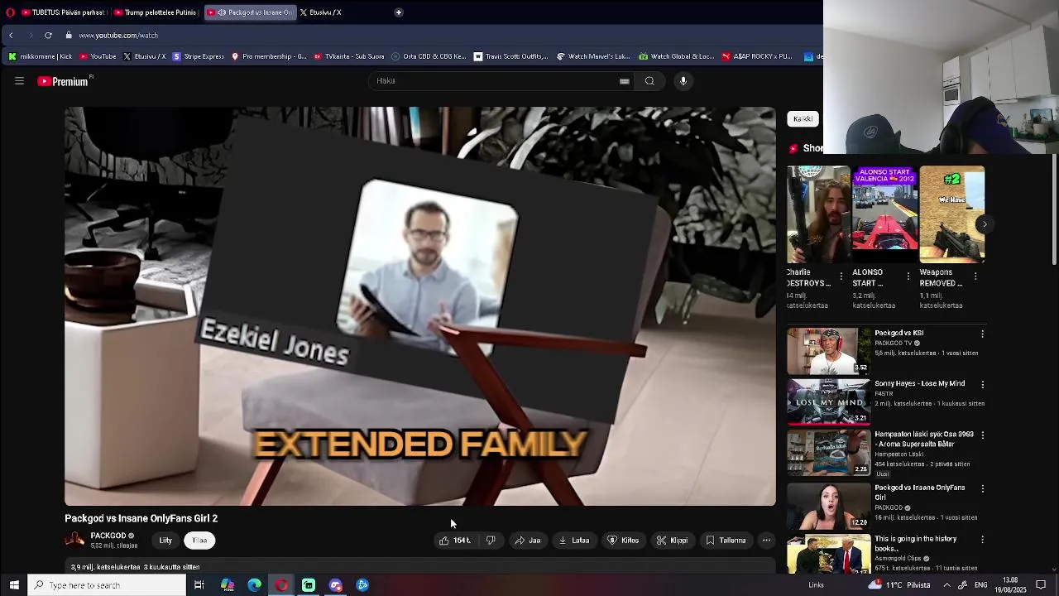Viewport: 1059px width, 596px height.
Task: Reload the page with the refresh icon
Action: [x=48, y=36]
